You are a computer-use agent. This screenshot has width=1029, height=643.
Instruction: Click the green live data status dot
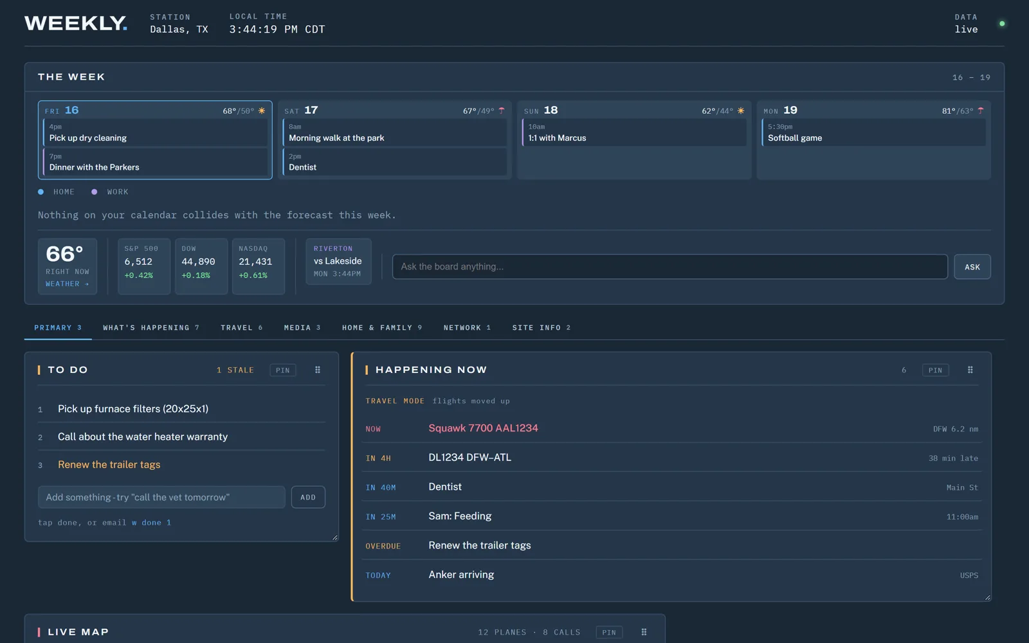click(x=1002, y=24)
